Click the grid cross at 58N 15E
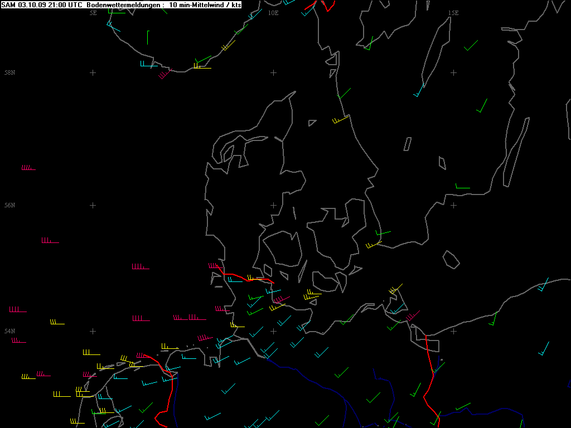The width and height of the screenshot is (571, 428). tap(453, 72)
